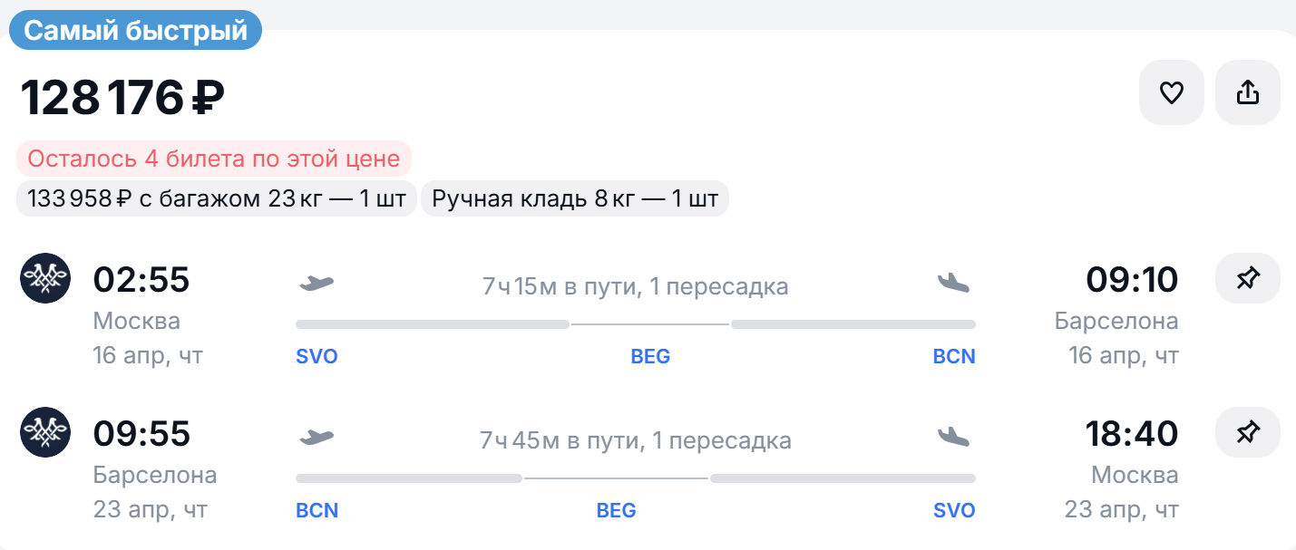The height and width of the screenshot is (550, 1296).
Task: Click the landing plane icon on outbound flight
Action: [x=953, y=284]
